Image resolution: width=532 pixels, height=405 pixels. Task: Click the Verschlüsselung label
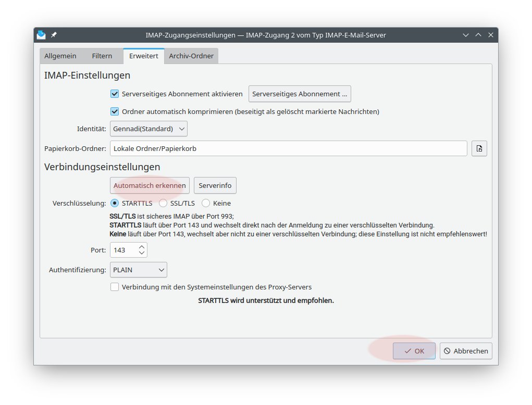pos(79,204)
